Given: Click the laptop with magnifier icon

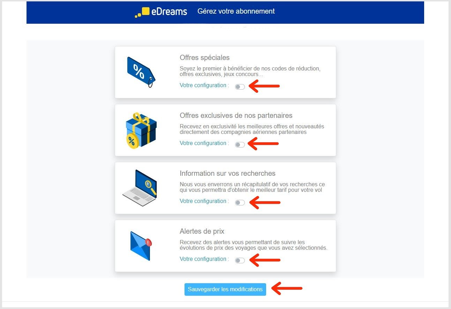Looking at the screenshot, I should pyautogui.click(x=140, y=188).
